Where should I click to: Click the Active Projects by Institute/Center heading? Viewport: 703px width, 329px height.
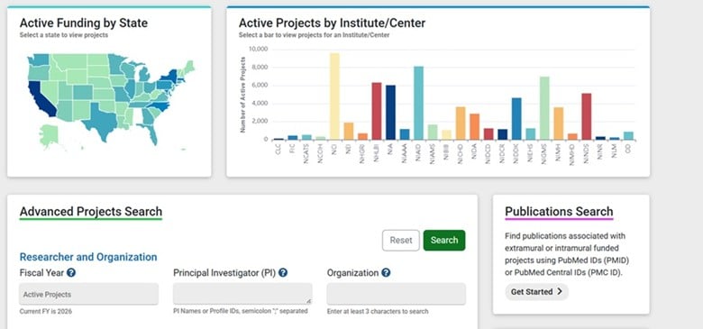click(x=333, y=23)
